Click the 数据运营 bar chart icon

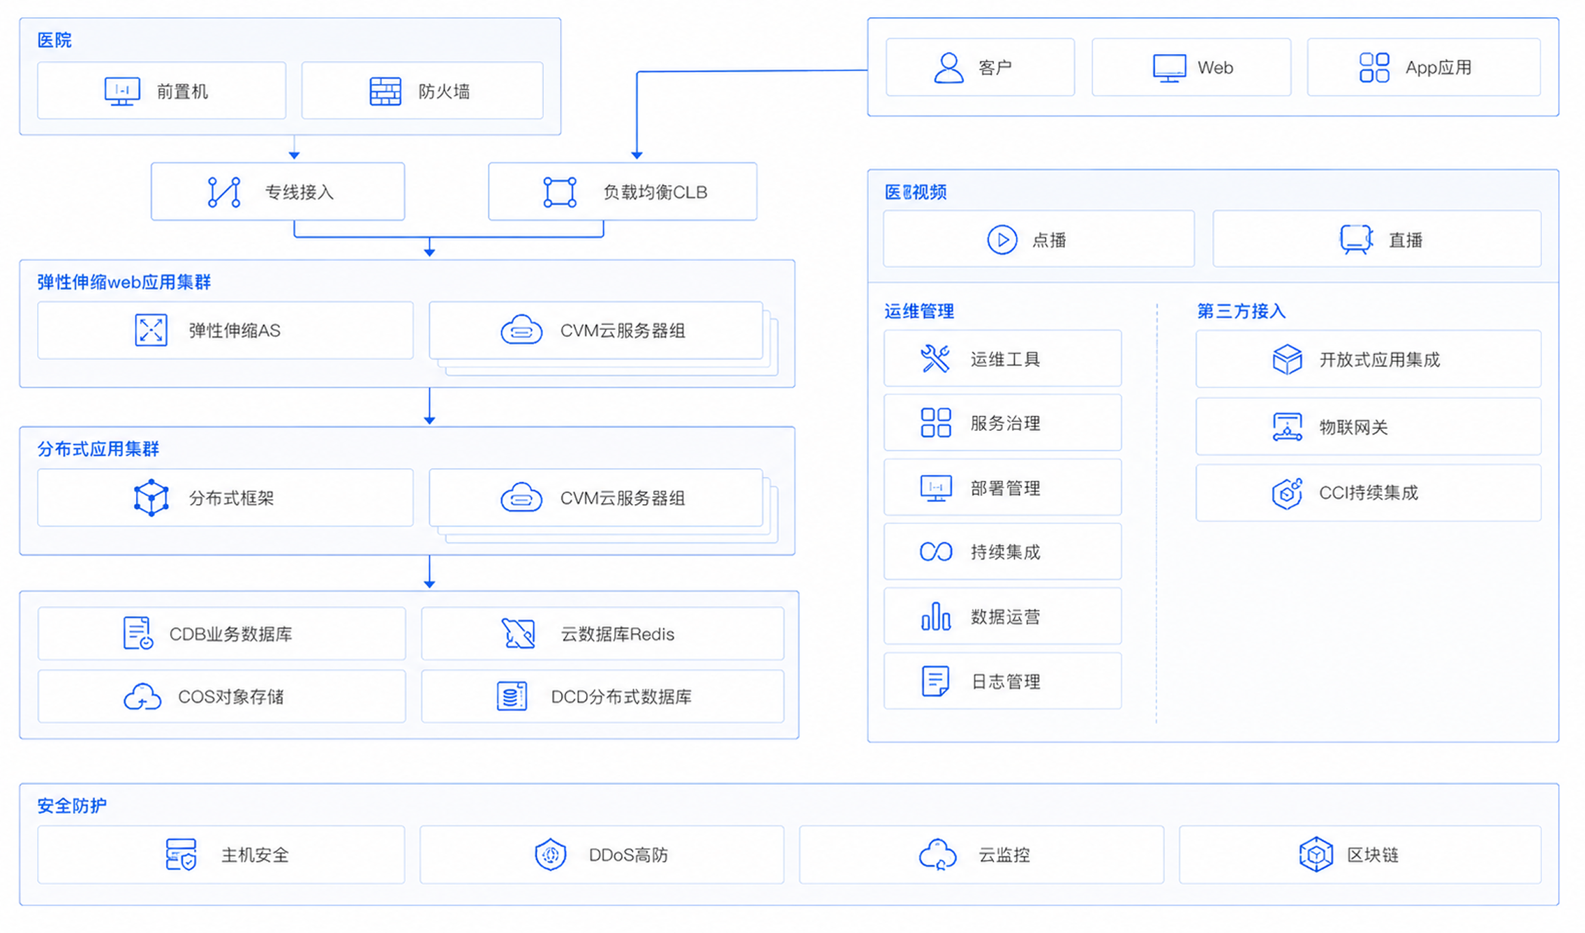(x=935, y=616)
